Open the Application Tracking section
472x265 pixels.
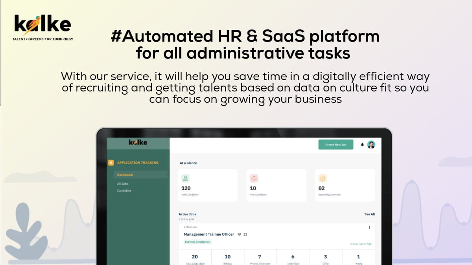click(138, 163)
